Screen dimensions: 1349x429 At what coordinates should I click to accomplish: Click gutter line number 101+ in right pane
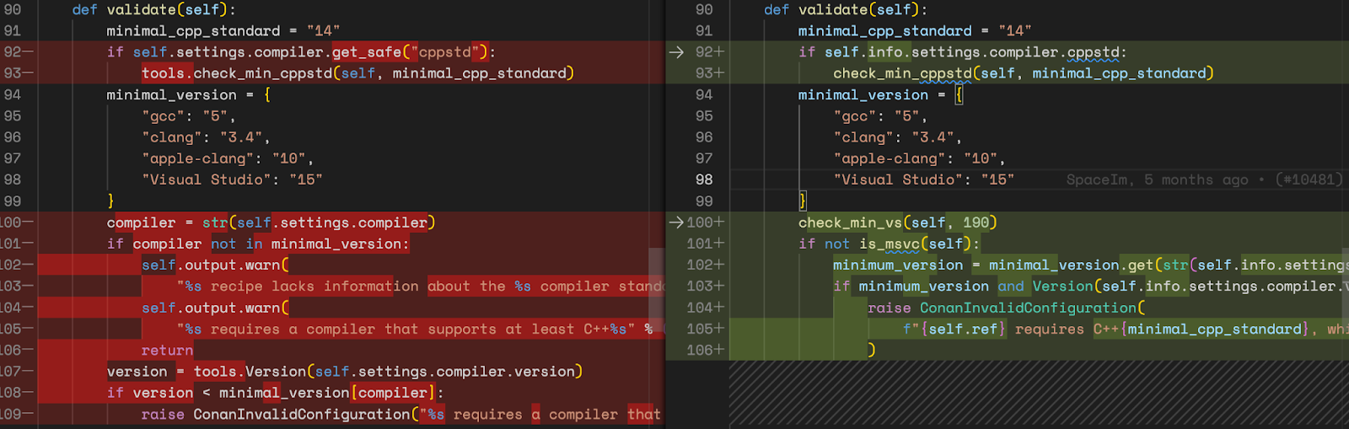point(706,244)
